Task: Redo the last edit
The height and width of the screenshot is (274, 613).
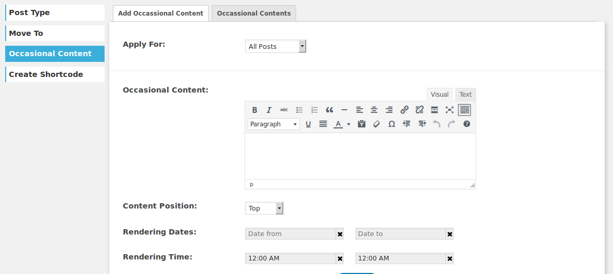Action: tap(452, 124)
